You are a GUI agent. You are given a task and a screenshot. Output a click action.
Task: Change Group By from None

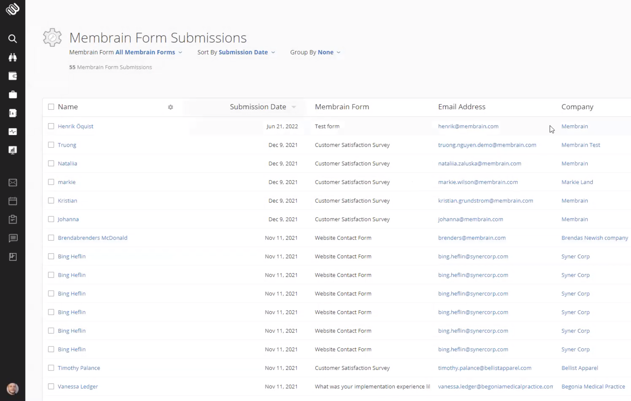[x=329, y=52]
